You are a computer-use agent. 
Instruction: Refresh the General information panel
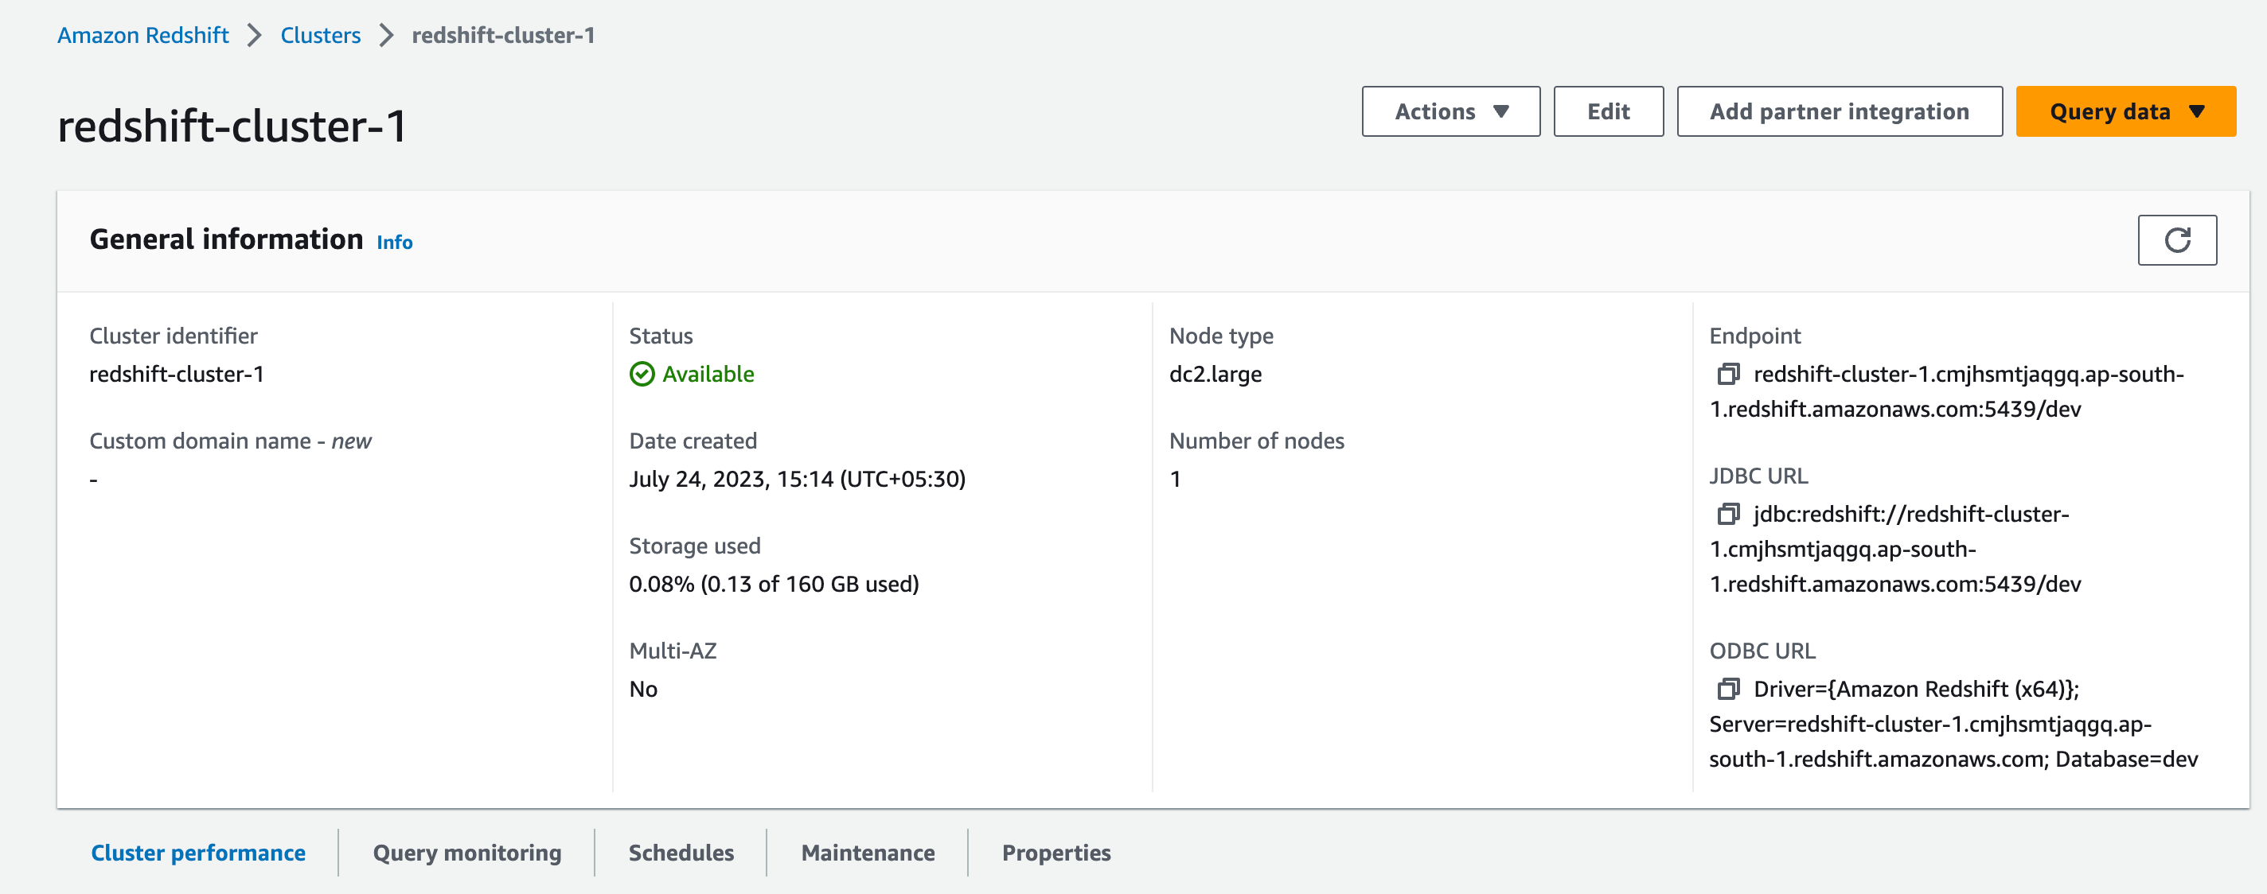[x=2176, y=240]
